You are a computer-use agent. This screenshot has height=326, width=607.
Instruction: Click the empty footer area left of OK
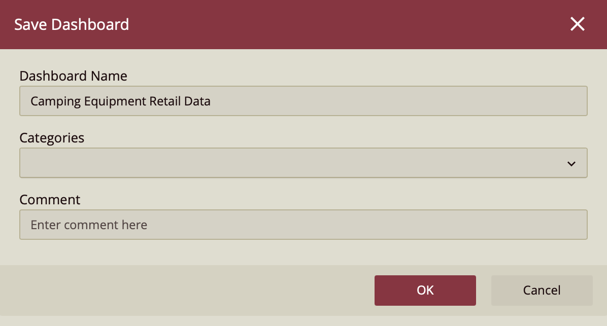pyautogui.click(x=193, y=291)
